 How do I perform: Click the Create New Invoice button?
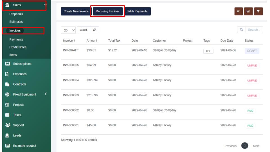76,11
